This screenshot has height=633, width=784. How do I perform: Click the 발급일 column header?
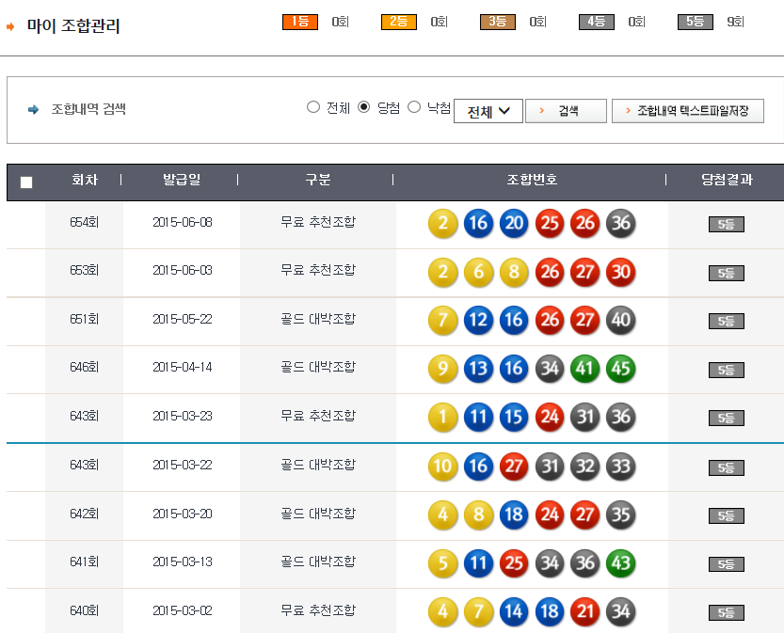(x=181, y=180)
